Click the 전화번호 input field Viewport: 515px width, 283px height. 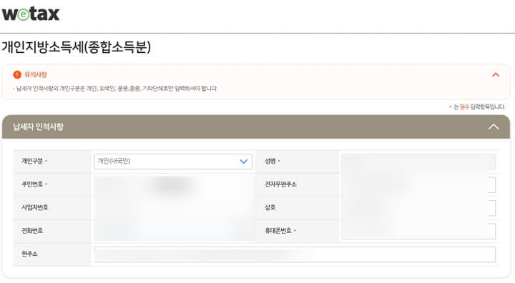point(173,231)
